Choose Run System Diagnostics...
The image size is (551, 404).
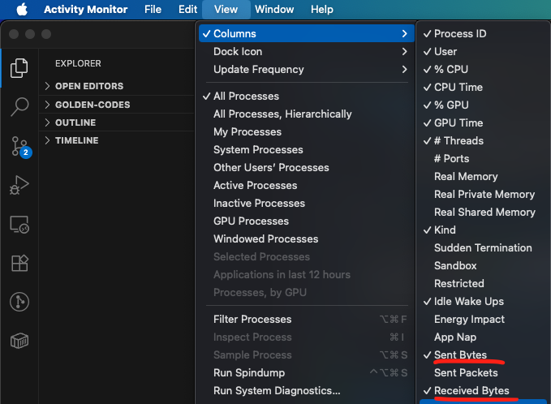click(307, 391)
